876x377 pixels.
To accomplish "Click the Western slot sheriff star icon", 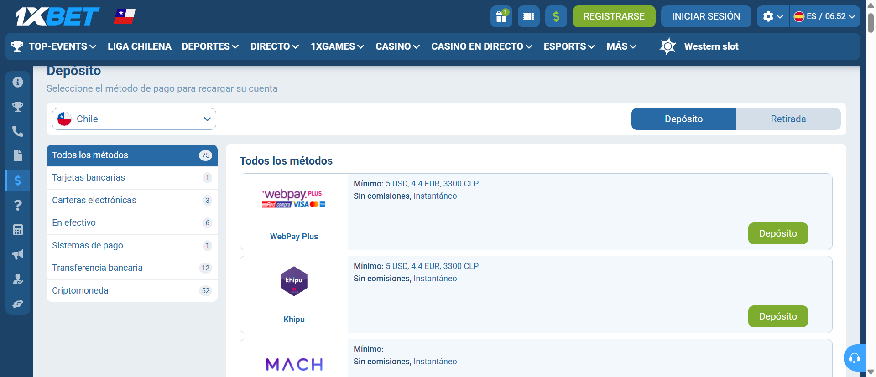I will click(667, 46).
